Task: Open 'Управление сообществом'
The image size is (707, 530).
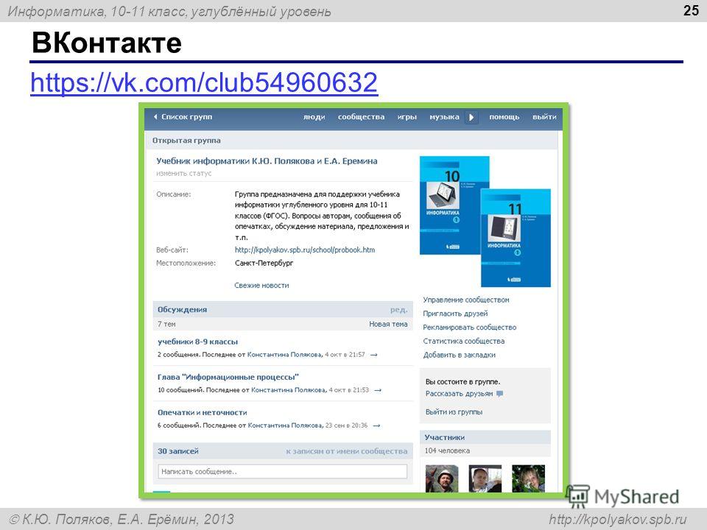Action: [x=466, y=300]
